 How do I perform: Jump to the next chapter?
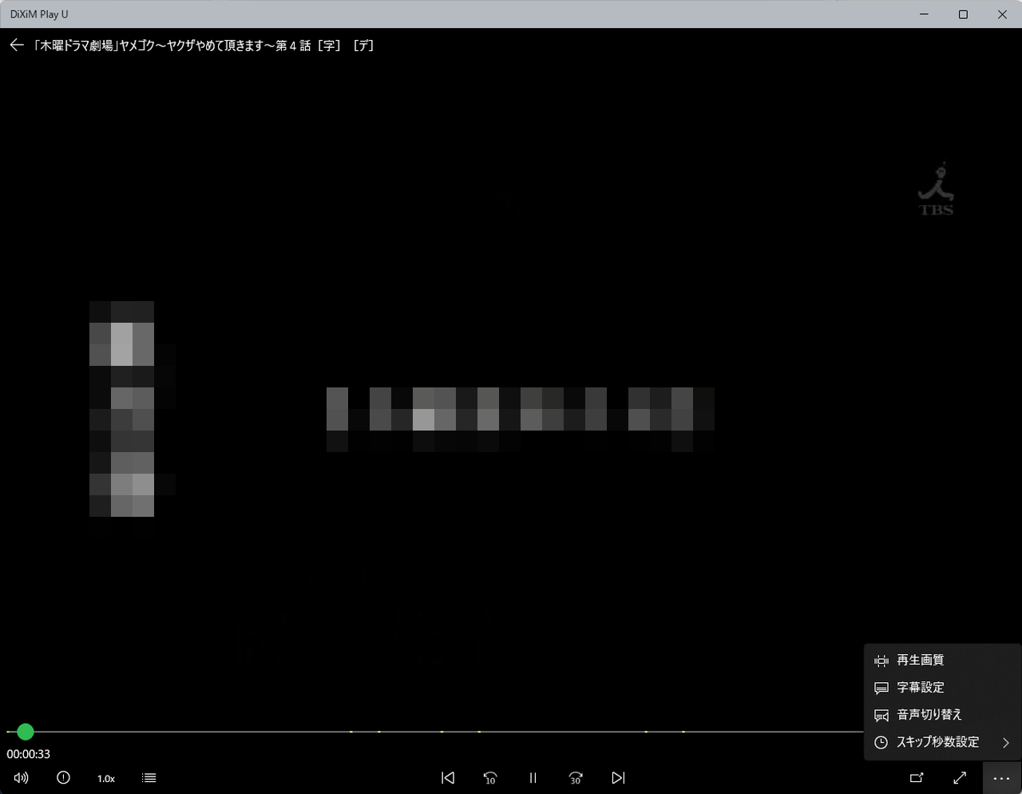(x=617, y=778)
